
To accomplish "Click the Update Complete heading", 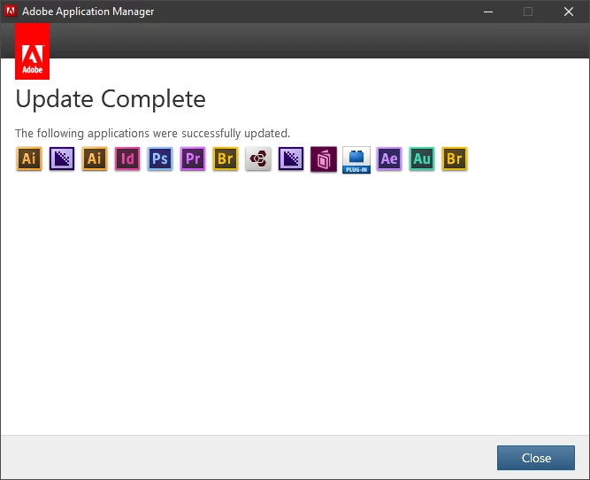I will (x=111, y=99).
